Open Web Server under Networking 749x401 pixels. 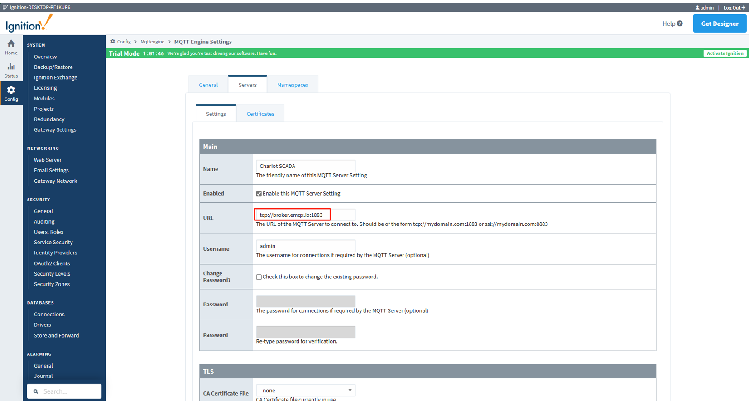[x=48, y=160]
